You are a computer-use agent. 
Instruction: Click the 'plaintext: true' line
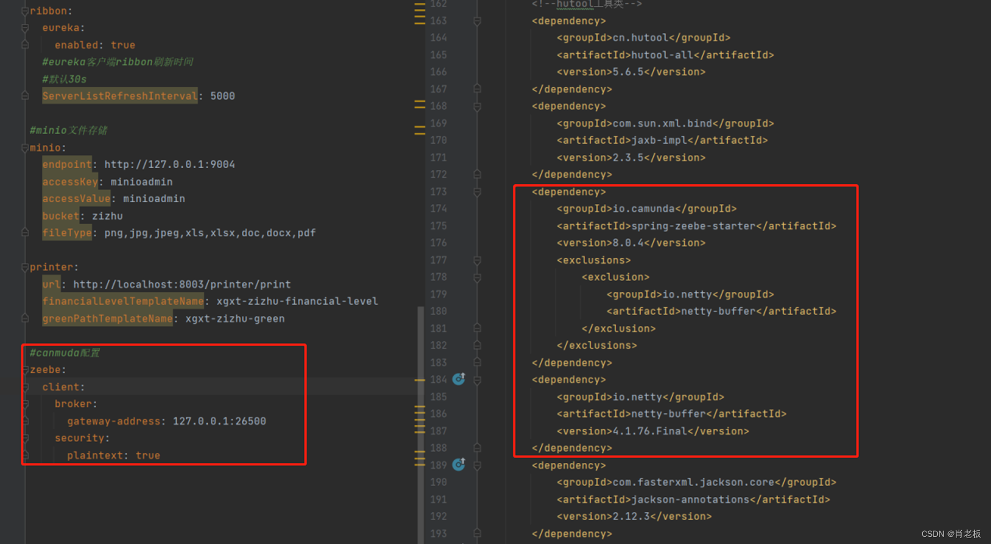pos(113,455)
